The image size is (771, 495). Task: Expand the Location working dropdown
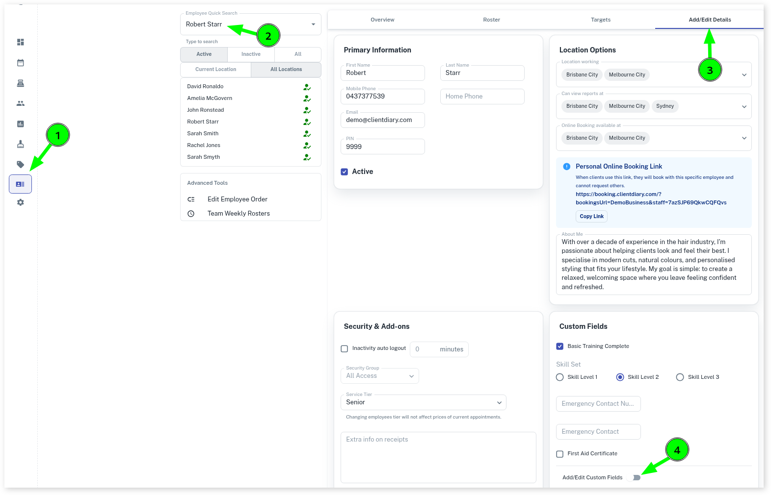tap(744, 75)
